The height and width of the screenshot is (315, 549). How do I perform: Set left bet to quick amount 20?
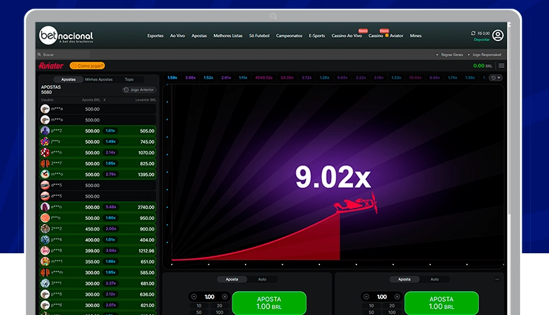(x=220, y=306)
